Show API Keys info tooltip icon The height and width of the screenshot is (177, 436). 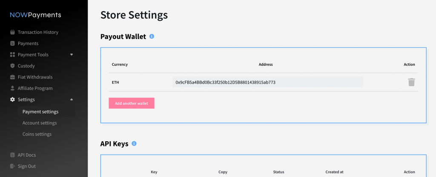click(134, 144)
